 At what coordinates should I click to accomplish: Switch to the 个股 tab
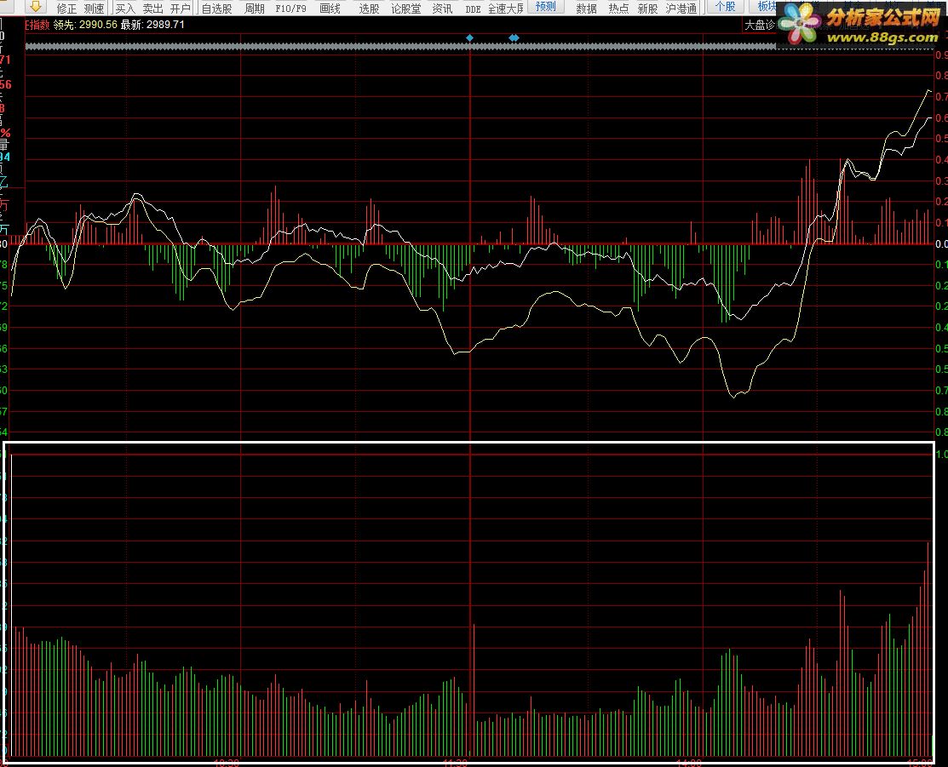[x=726, y=7]
